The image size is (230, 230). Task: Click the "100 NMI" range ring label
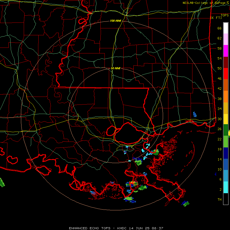[116, 21]
